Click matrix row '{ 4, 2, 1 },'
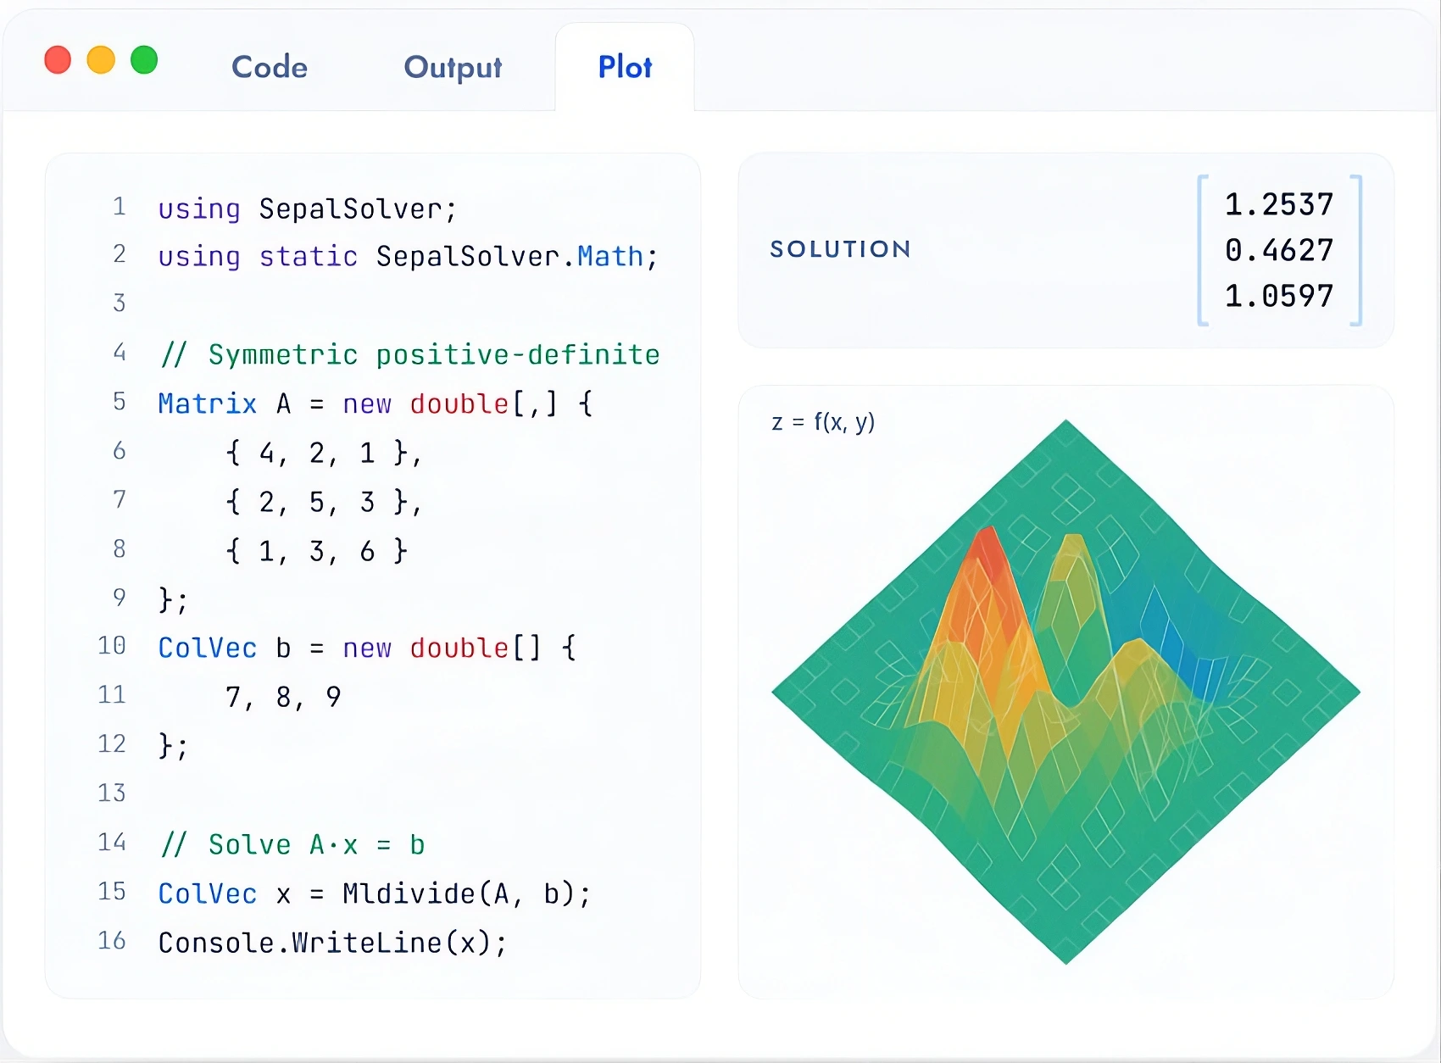This screenshot has height=1063, width=1441. (323, 453)
